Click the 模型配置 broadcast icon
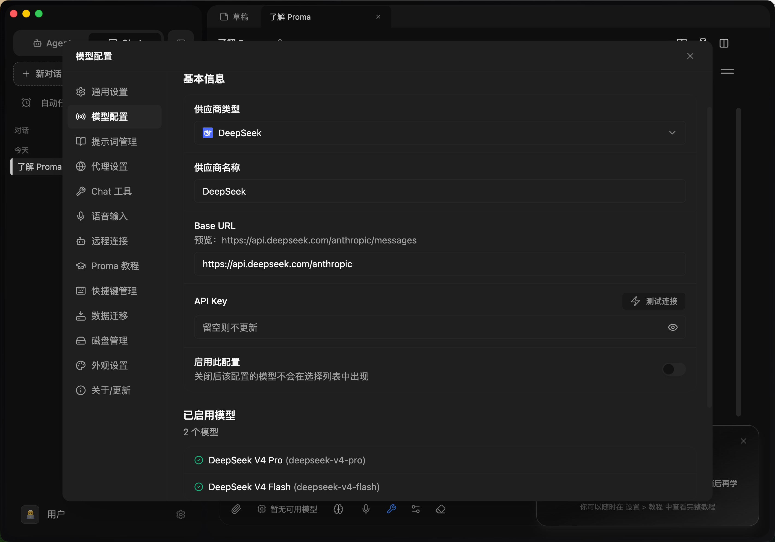The height and width of the screenshot is (542, 775). click(81, 117)
